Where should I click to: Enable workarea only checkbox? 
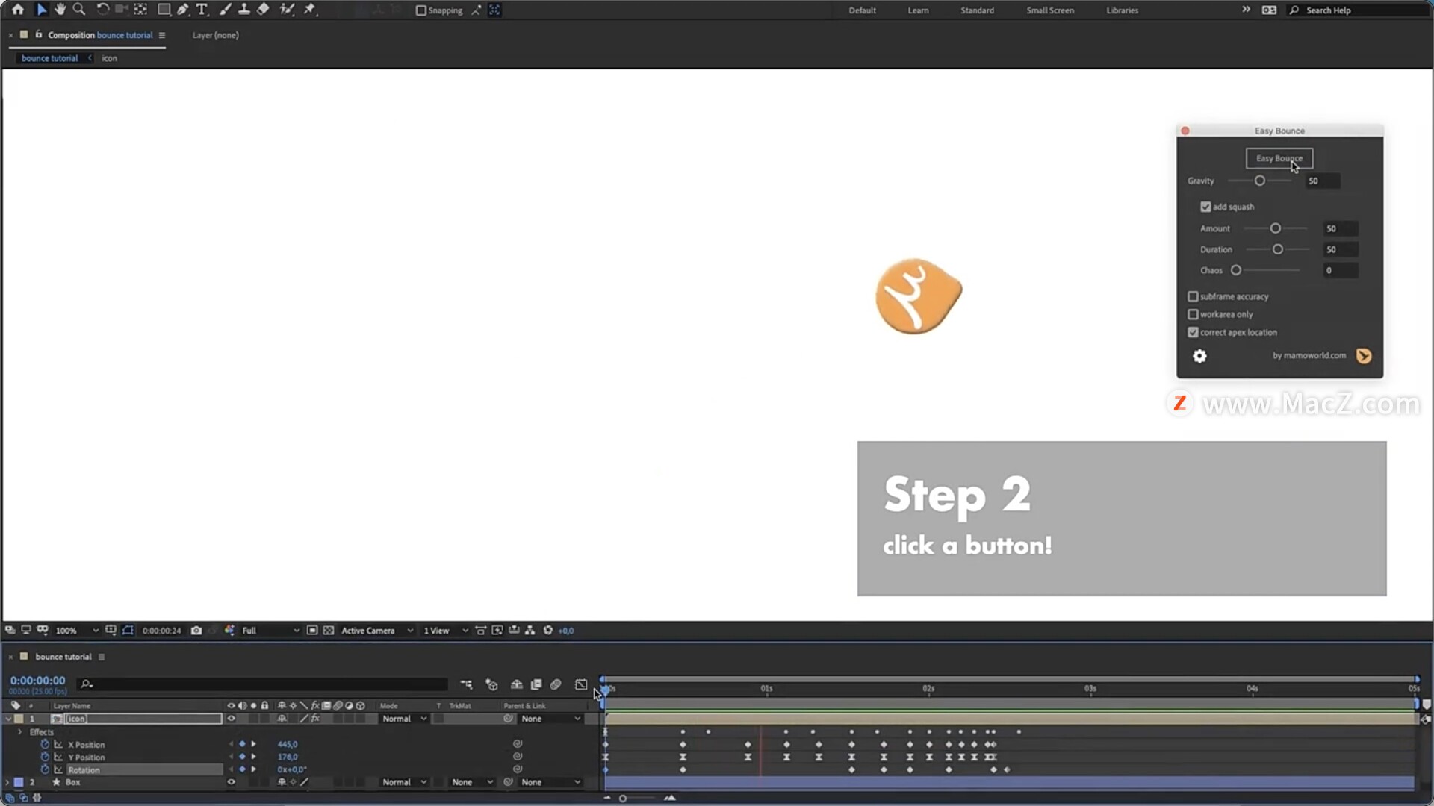coord(1193,314)
